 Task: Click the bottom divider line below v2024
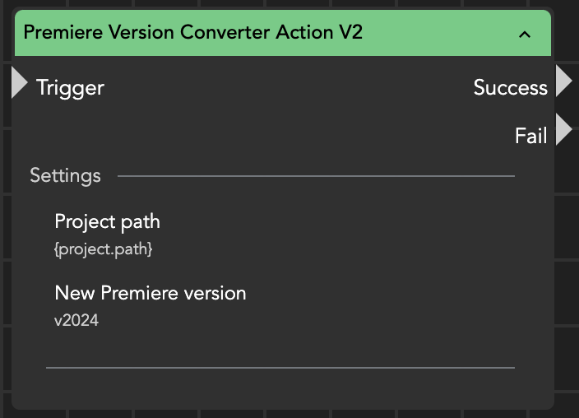coord(280,367)
